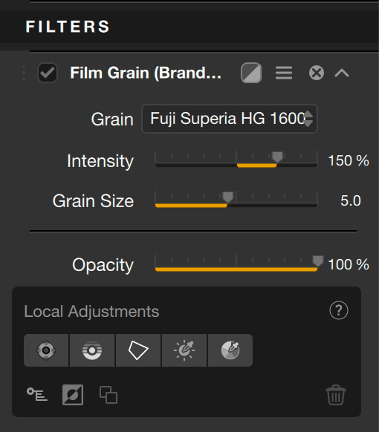Click the Grain Size slider handle
The height and width of the screenshot is (432, 379).
(x=228, y=197)
